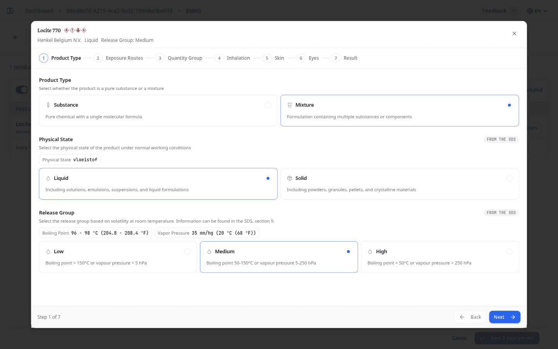Select the Substance radio button
The image size is (558, 349).
pos(268,105)
